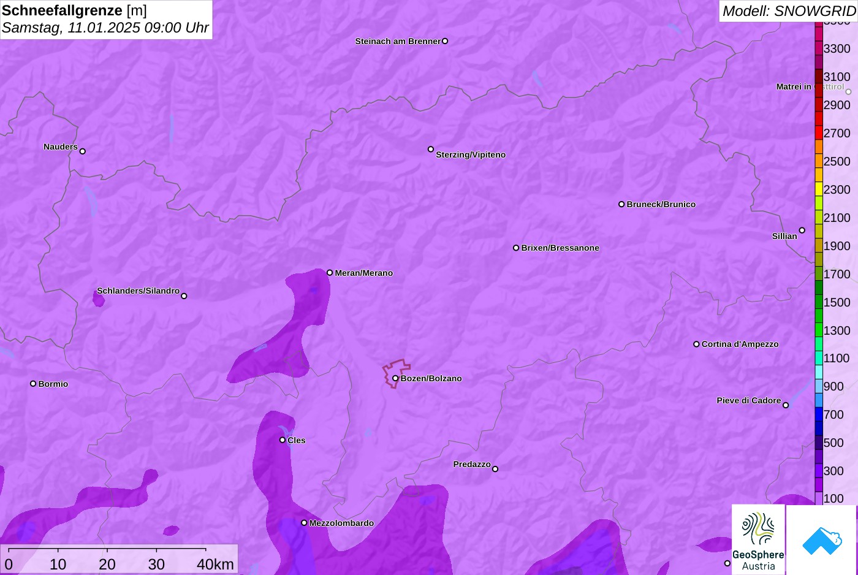Click the Sillian marker dot
858x575 pixels.
click(x=802, y=230)
